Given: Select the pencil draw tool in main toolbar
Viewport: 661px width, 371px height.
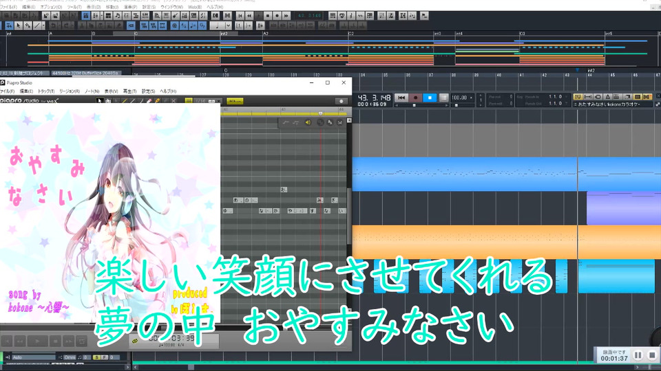Looking at the screenshot, I should [x=28, y=25].
